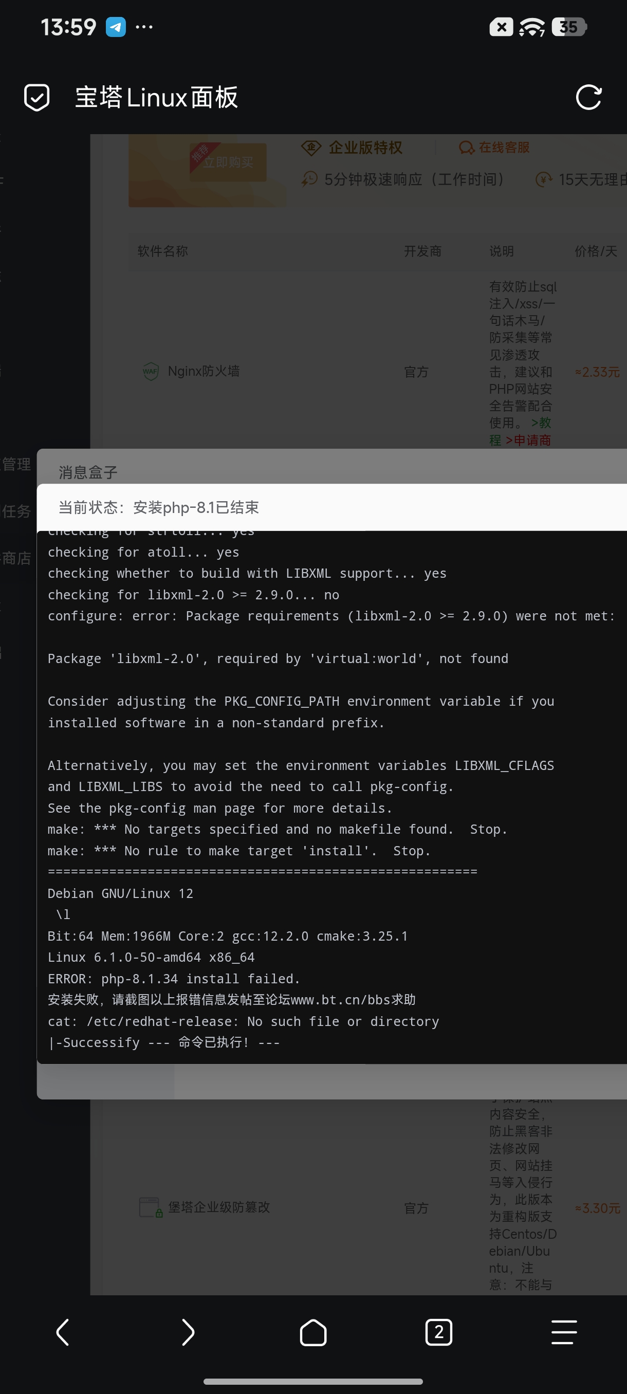Image resolution: width=627 pixels, height=1394 pixels.
Task: Click the 堡塔企业级防篡改 plugin icon
Action: 151,1207
